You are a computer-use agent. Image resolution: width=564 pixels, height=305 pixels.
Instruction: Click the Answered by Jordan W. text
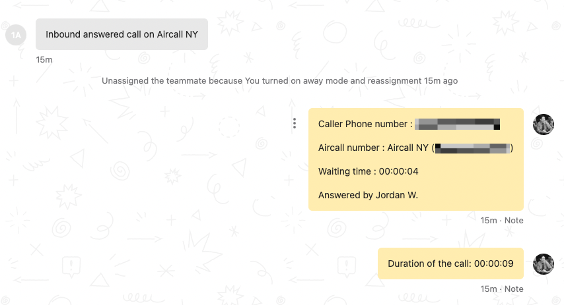click(x=368, y=195)
